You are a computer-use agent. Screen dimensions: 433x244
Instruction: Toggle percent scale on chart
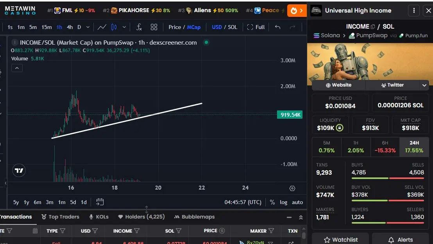click(272, 202)
